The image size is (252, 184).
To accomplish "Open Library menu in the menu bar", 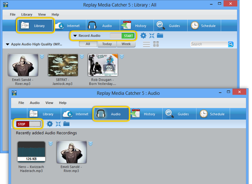I will (x=26, y=14).
